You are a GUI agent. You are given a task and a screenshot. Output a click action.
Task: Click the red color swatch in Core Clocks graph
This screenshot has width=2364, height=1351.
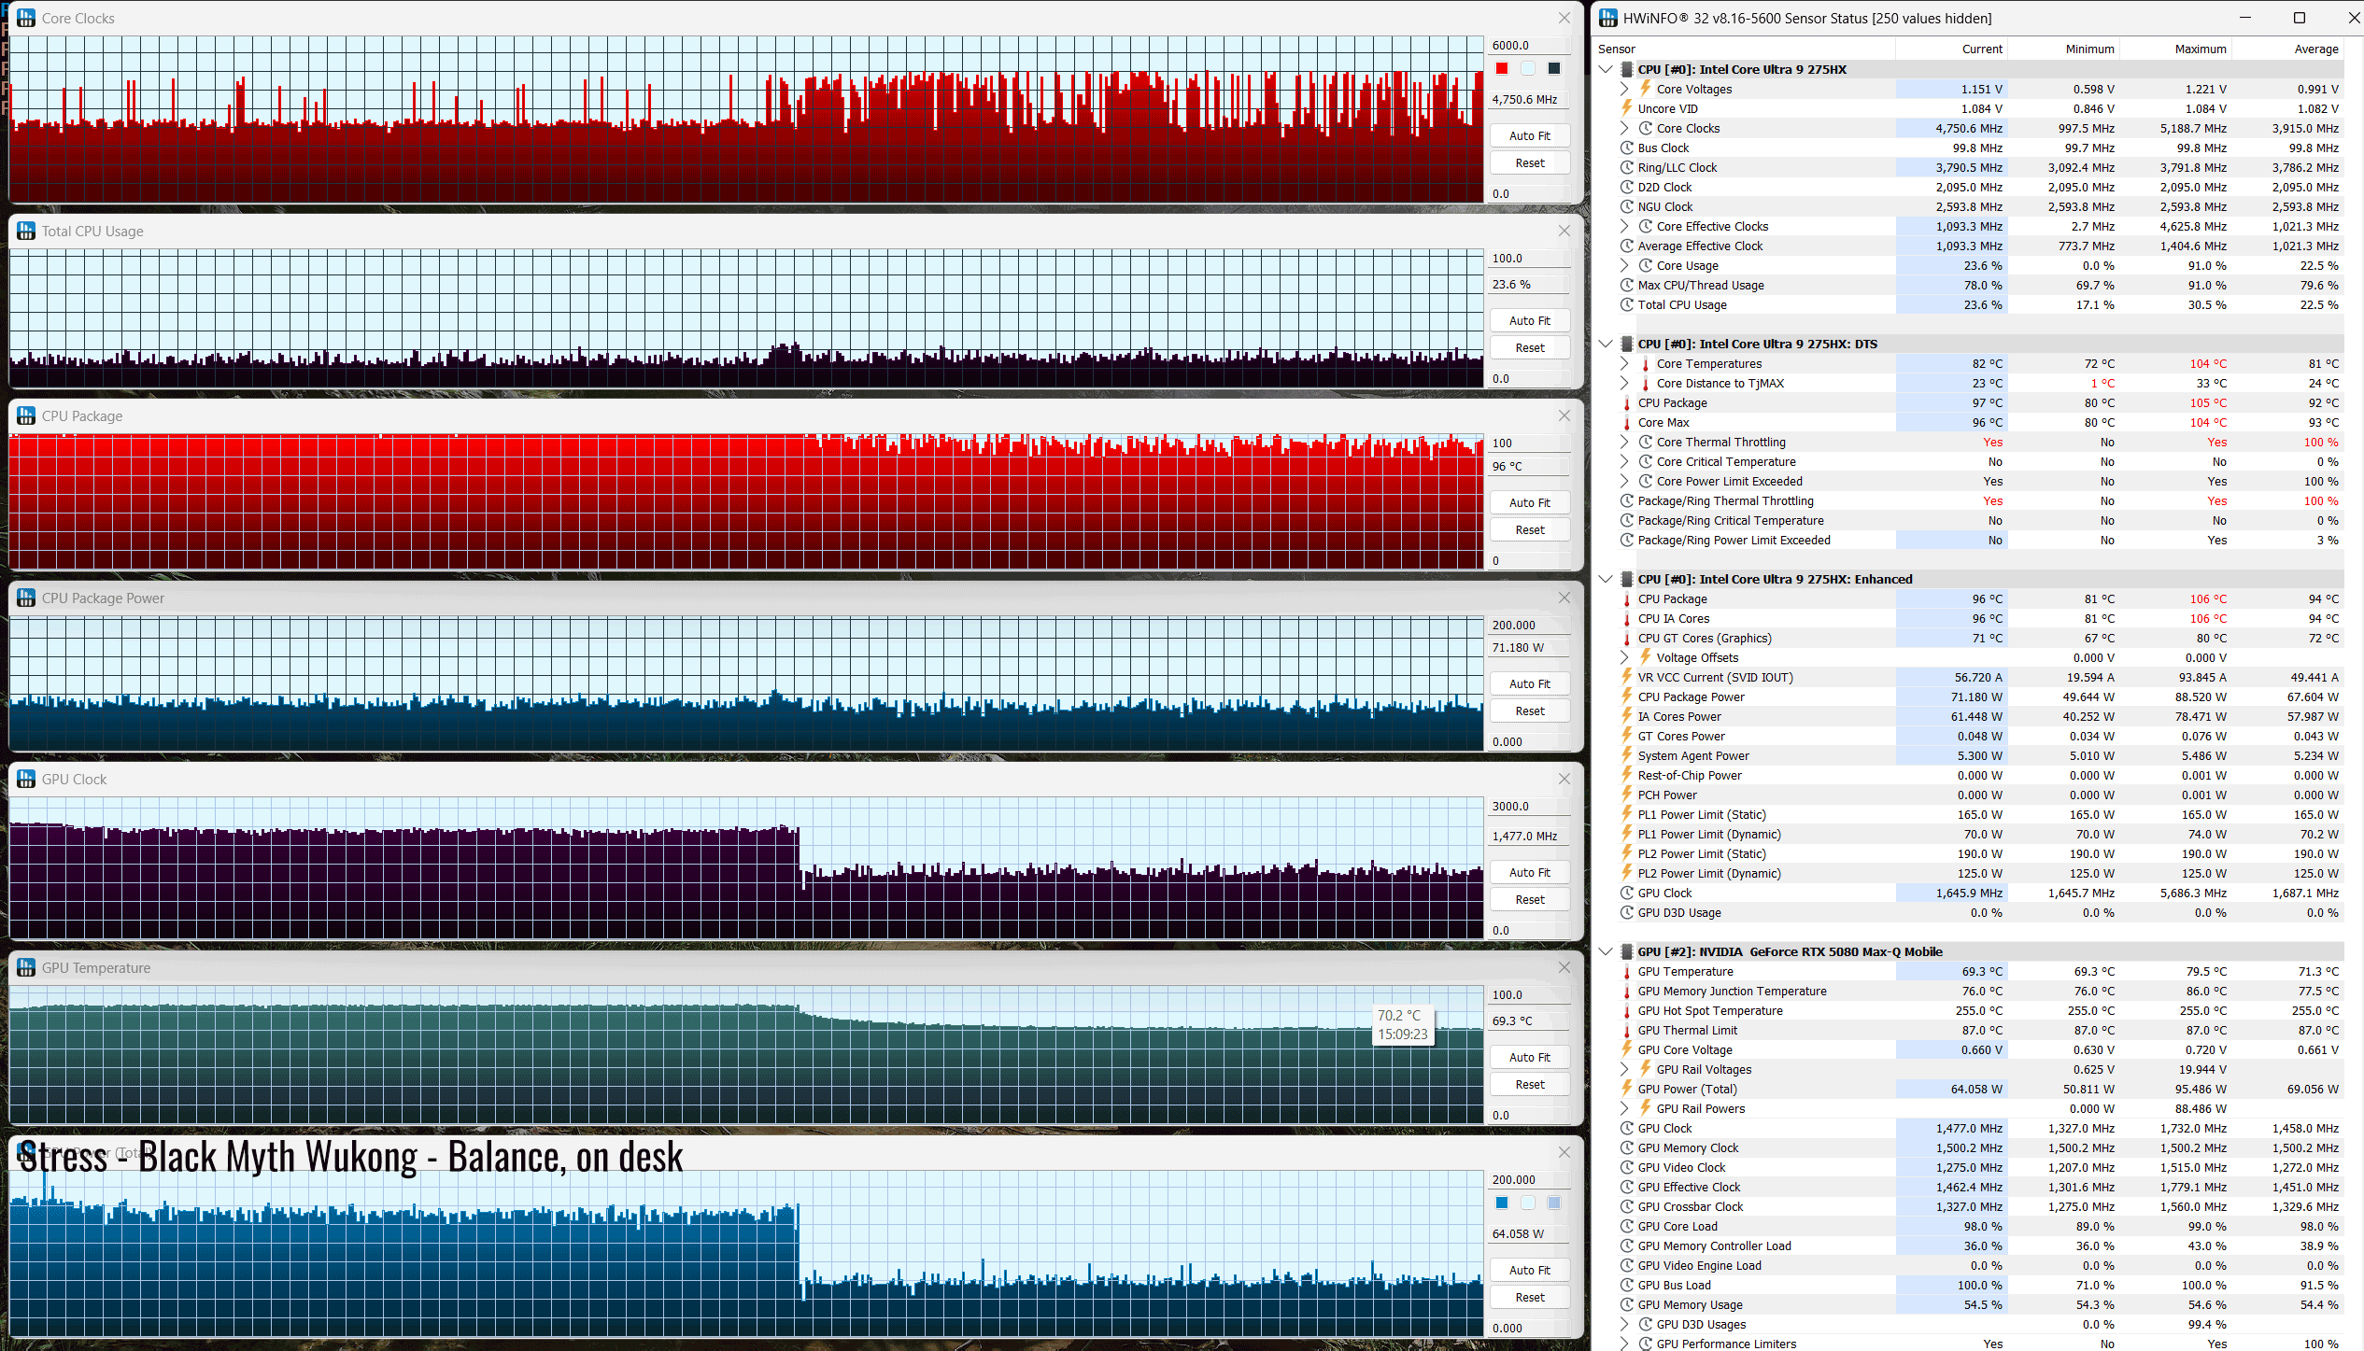coord(1502,68)
